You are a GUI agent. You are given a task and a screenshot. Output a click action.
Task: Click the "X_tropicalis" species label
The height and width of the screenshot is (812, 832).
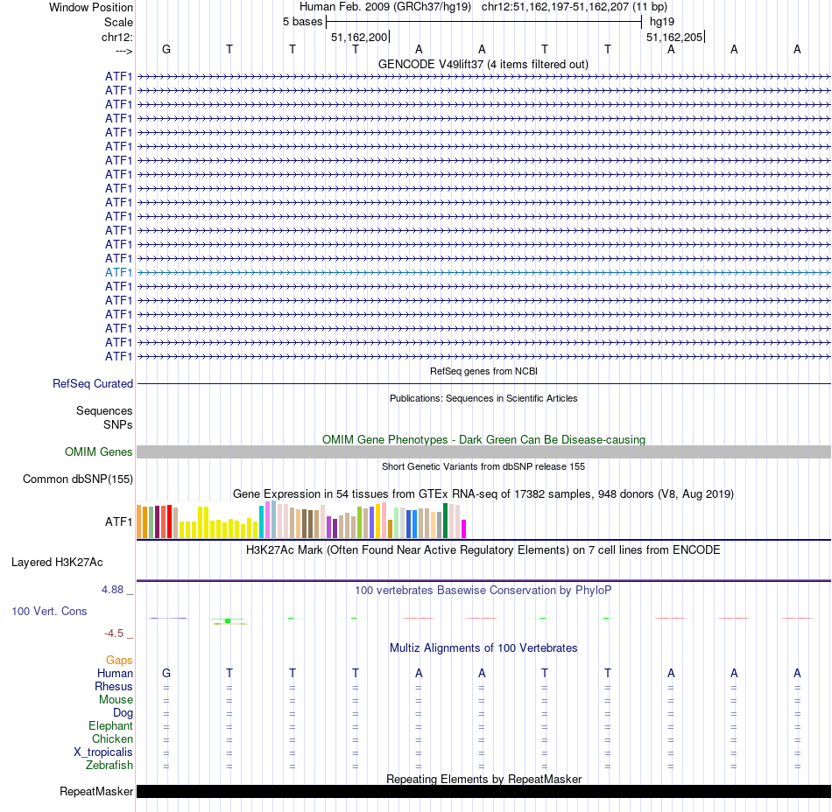pyautogui.click(x=103, y=752)
